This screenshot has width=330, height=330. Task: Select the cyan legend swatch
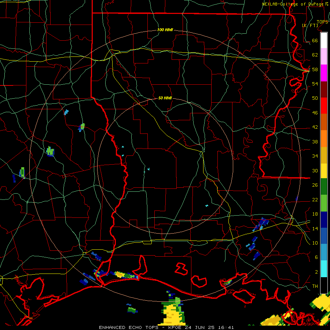pyautogui.click(x=324, y=269)
